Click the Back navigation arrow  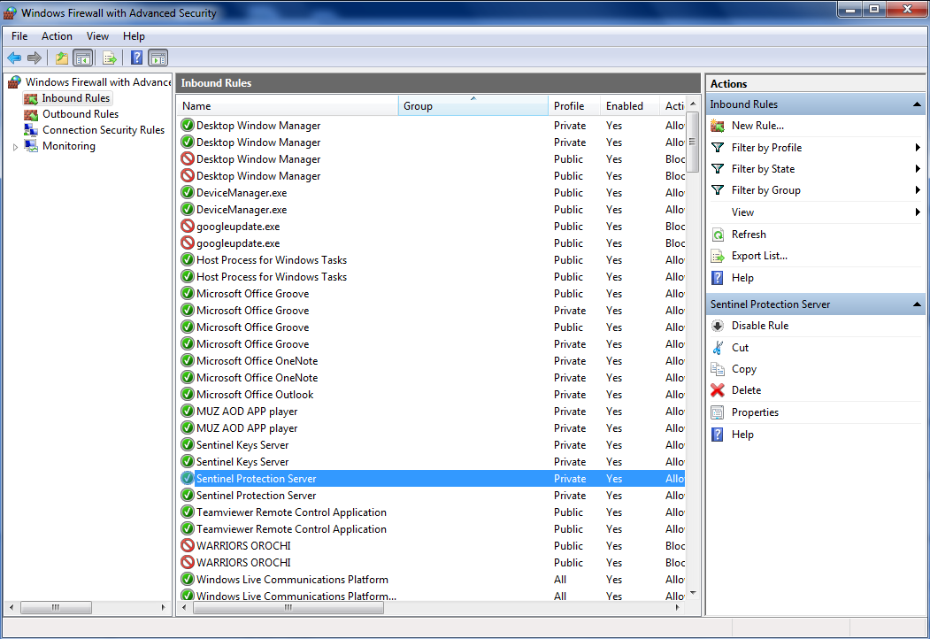(14, 58)
